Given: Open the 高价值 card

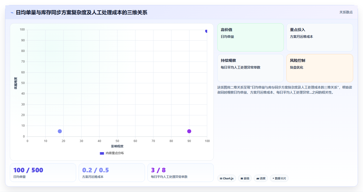Looking at the screenshot, I should pos(250,37).
